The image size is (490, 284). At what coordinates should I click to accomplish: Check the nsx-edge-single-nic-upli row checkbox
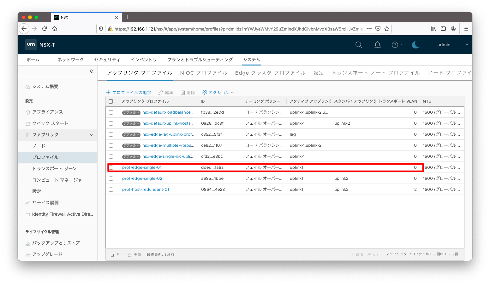(111, 156)
